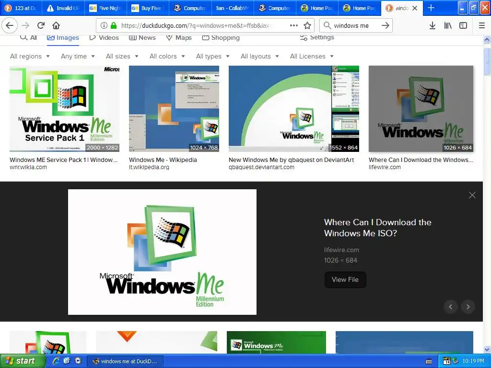Open New Windows Me by qbaquest link

pos(291,160)
